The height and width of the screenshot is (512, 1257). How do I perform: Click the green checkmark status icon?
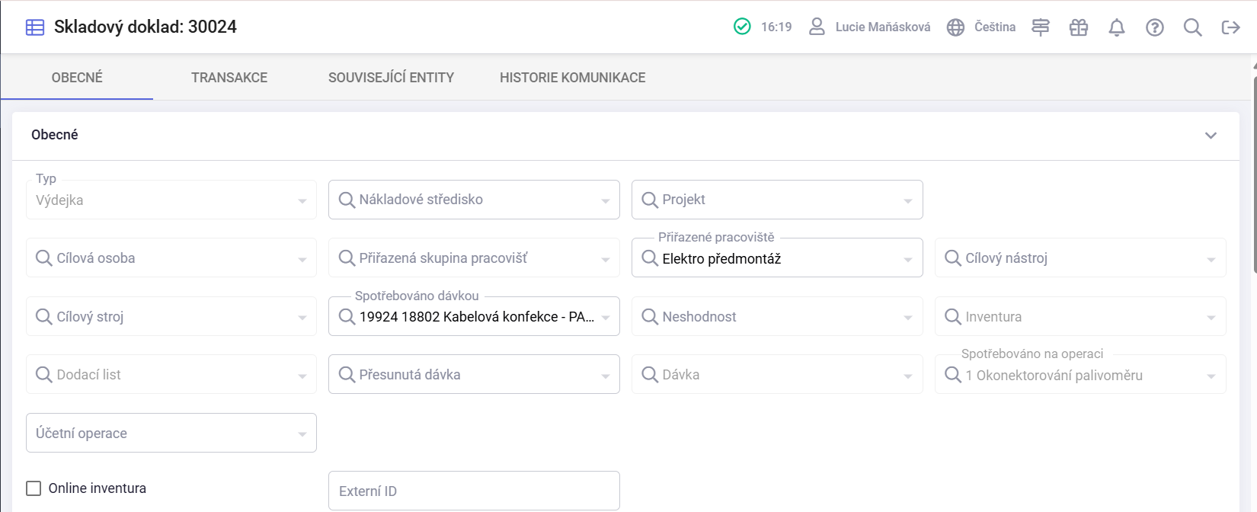click(x=742, y=27)
